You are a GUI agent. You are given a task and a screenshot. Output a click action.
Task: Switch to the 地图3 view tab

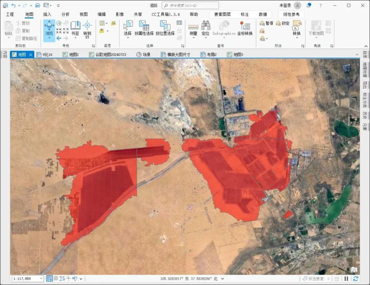point(235,54)
